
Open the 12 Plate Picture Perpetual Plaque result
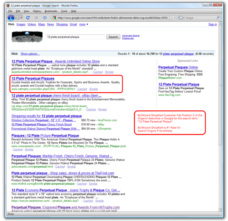pyautogui.click(x=45, y=136)
